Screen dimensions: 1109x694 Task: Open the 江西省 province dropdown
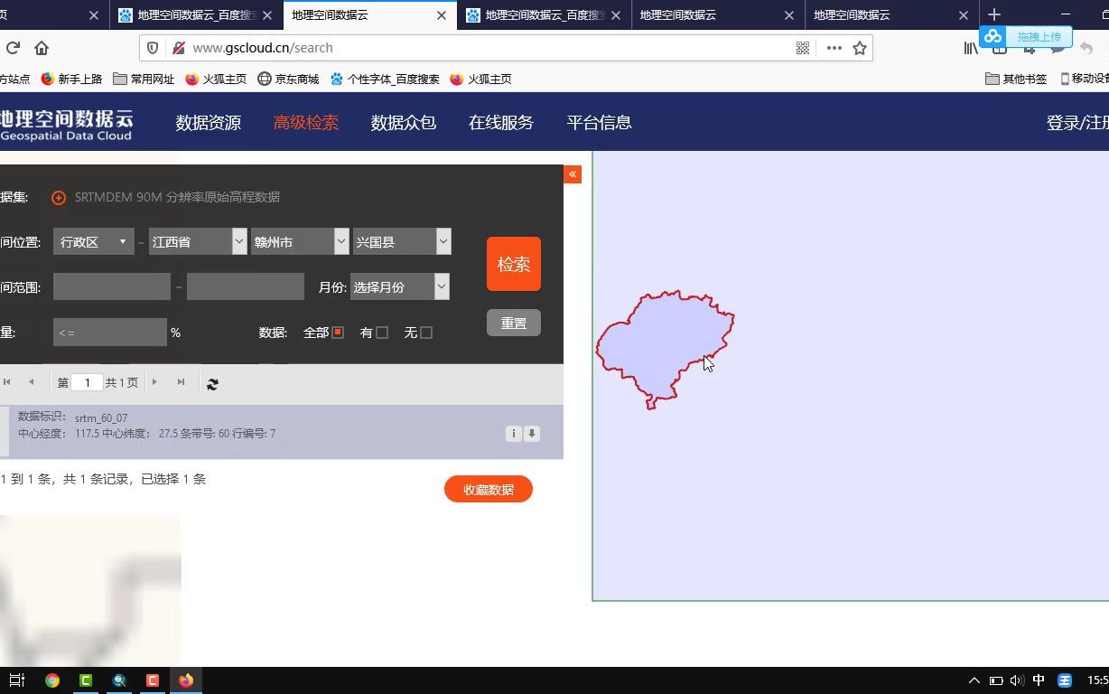pyautogui.click(x=197, y=241)
